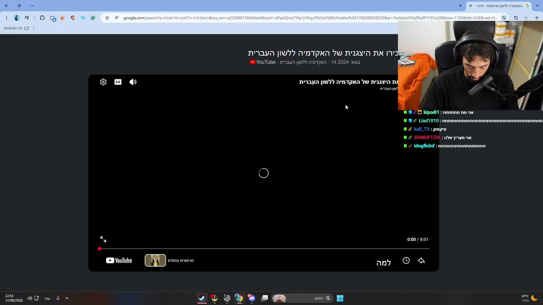Reload the page
543x305 pixels.
[x=516, y=18]
